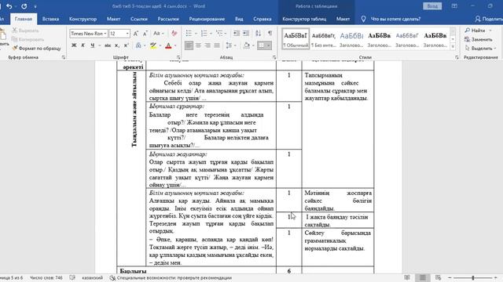503x282 pixels.
Task: Click the Sort (A-Z) icon
Action: coord(259,34)
